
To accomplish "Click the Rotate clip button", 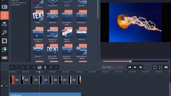I will pyautogui.click(x=17, y=67).
